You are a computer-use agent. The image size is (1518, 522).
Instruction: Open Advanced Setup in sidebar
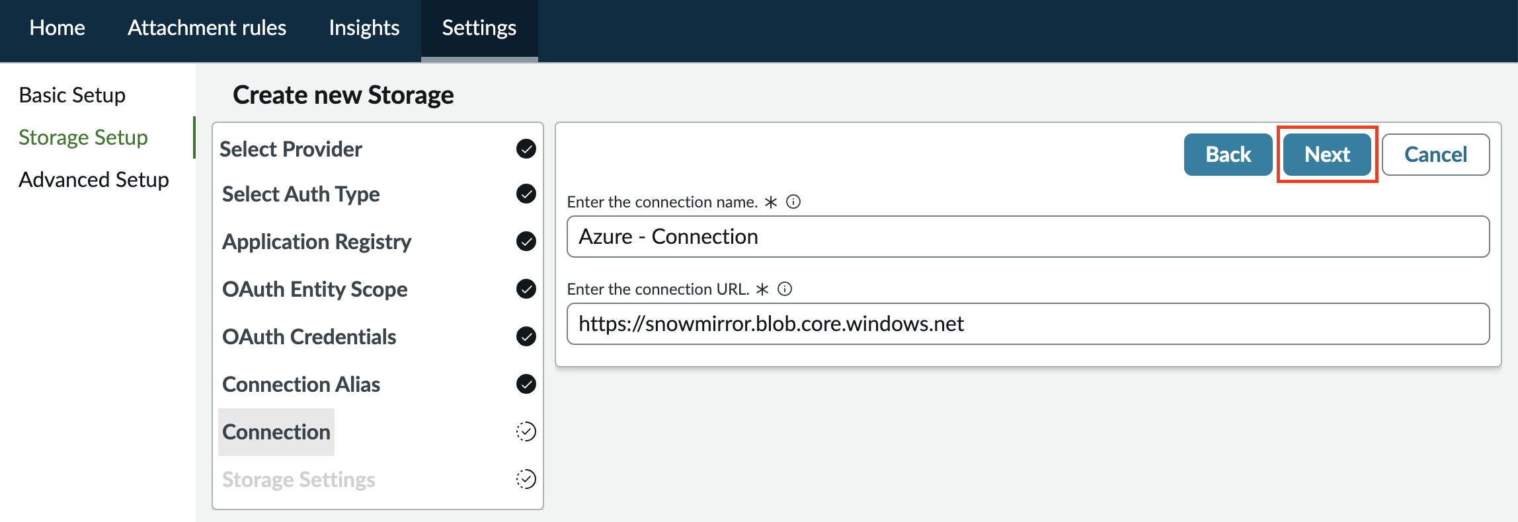(94, 180)
